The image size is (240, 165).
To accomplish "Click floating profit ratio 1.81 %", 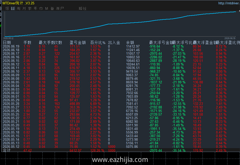I will coord(221,104).
